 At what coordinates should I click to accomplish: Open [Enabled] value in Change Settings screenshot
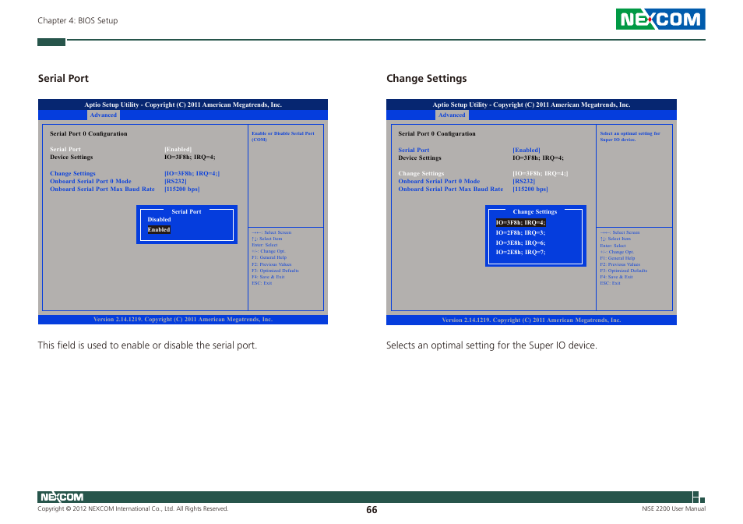click(526, 150)
